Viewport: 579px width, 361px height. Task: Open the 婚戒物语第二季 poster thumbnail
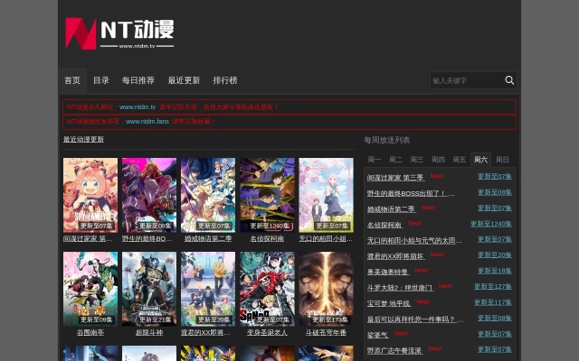tap(208, 195)
